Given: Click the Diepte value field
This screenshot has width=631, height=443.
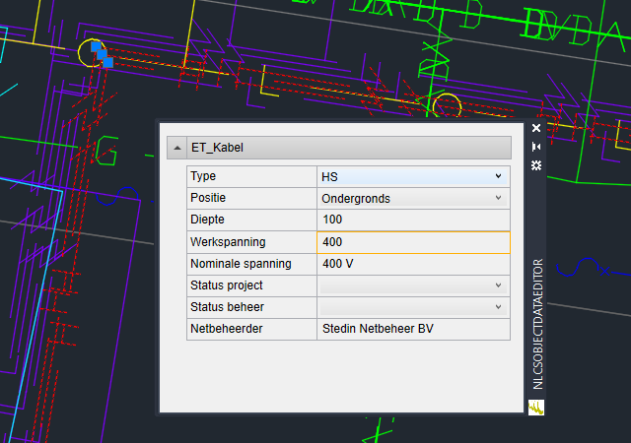Looking at the screenshot, I should coord(412,220).
